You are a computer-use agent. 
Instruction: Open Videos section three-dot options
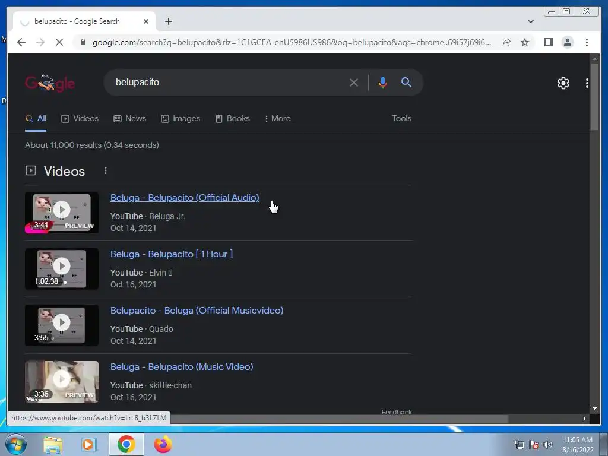pos(106,170)
